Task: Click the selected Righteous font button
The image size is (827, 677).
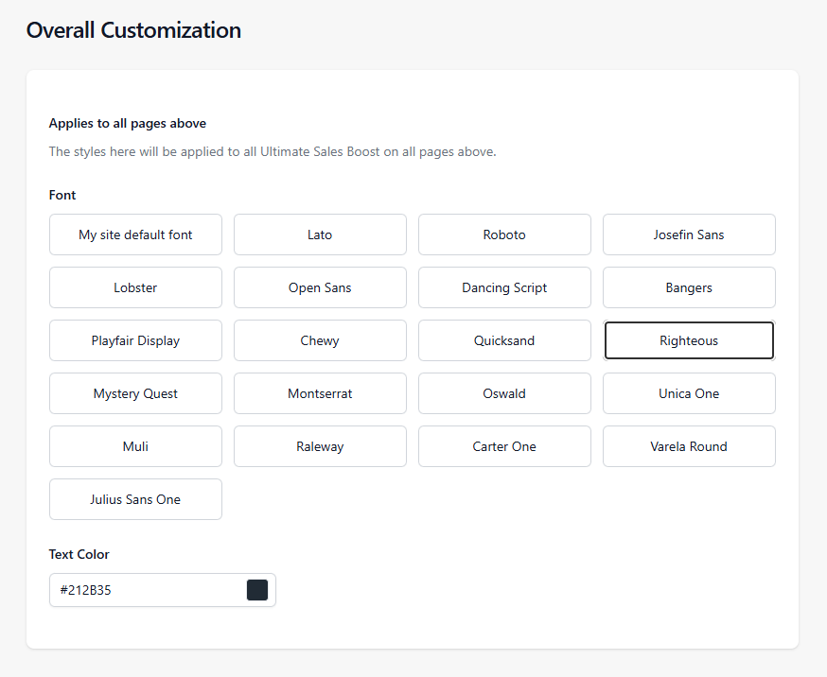Action: pos(690,340)
